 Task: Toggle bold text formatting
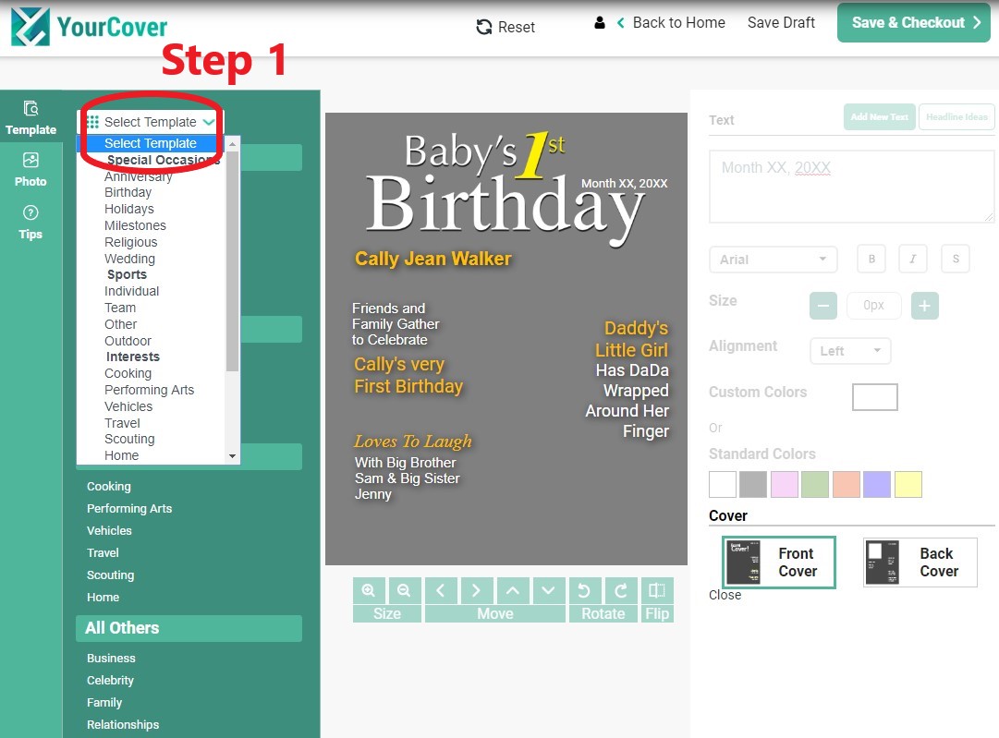point(871,259)
